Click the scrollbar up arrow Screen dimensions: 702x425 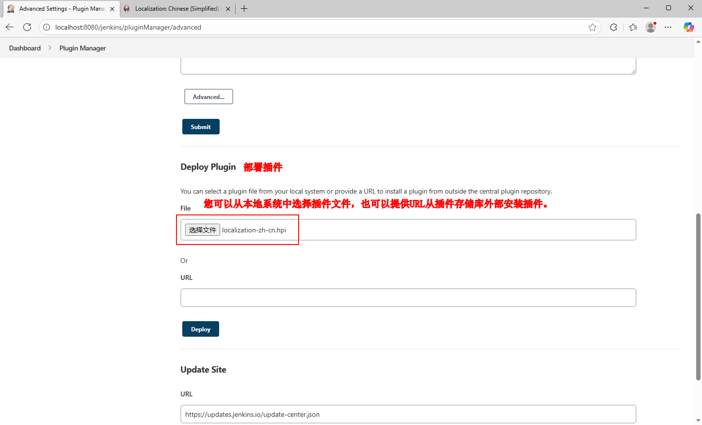[x=698, y=41]
